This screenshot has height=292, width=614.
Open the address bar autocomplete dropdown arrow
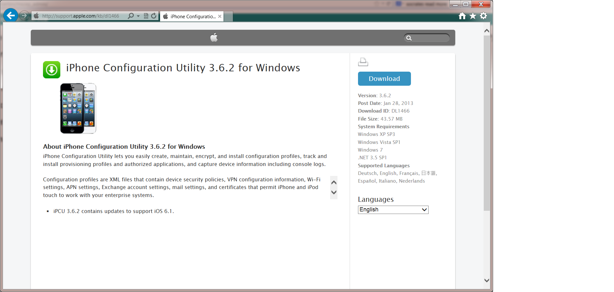138,16
